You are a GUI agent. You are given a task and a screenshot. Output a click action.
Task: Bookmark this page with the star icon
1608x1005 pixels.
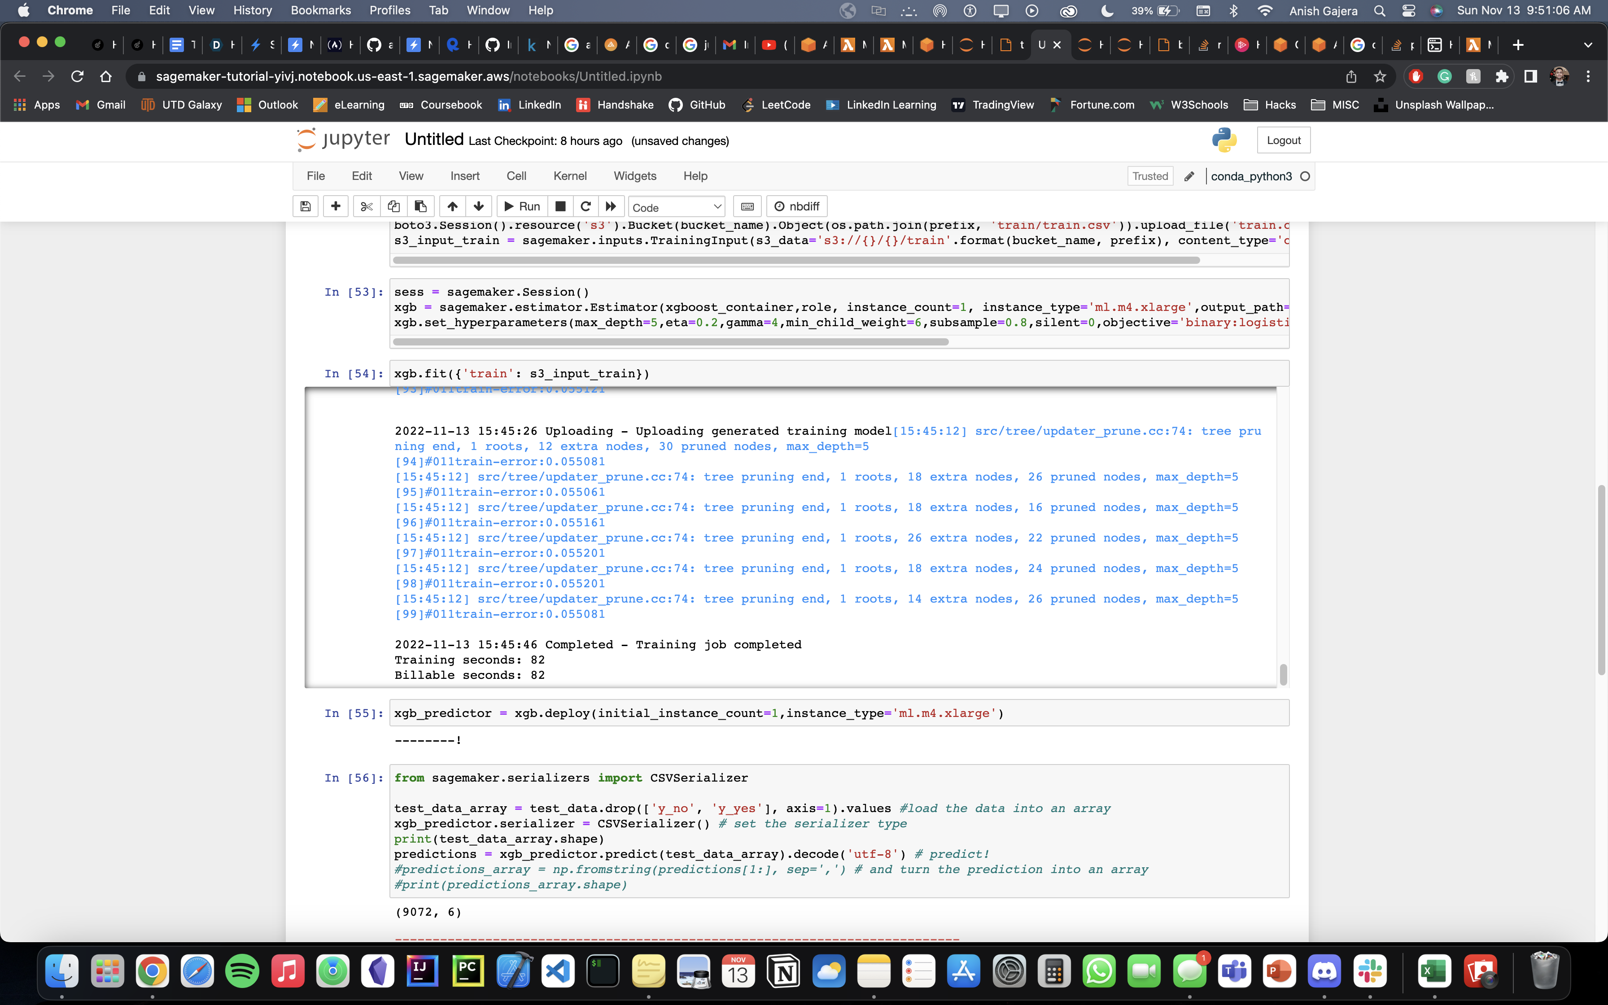point(1380,76)
